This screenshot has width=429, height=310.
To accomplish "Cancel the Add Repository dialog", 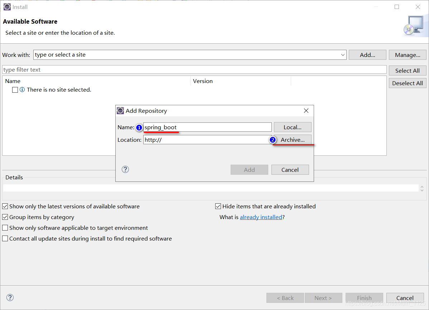I will (x=290, y=170).
